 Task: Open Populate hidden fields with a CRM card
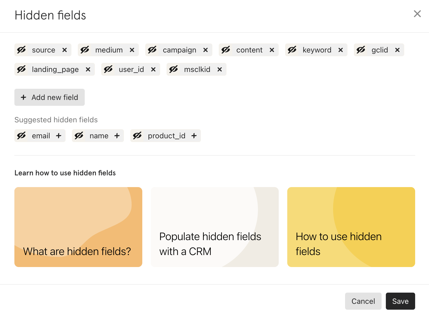tap(215, 227)
